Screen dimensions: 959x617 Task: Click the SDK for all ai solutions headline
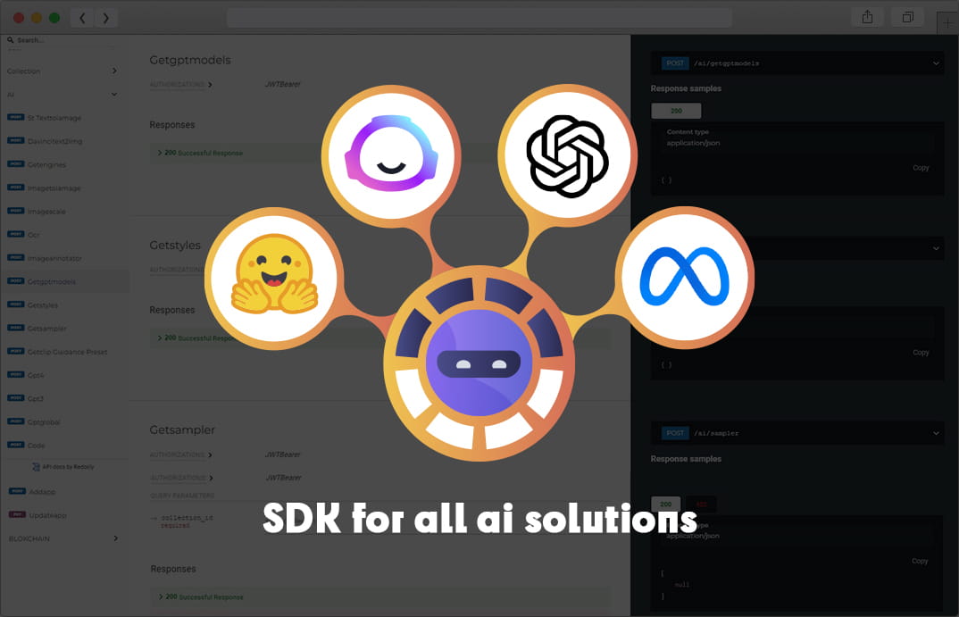(479, 519)
